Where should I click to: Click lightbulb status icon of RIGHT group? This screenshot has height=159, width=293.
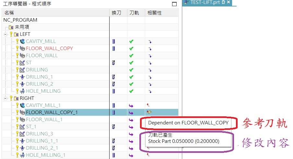pyautogui.click(x=11, y=98)
